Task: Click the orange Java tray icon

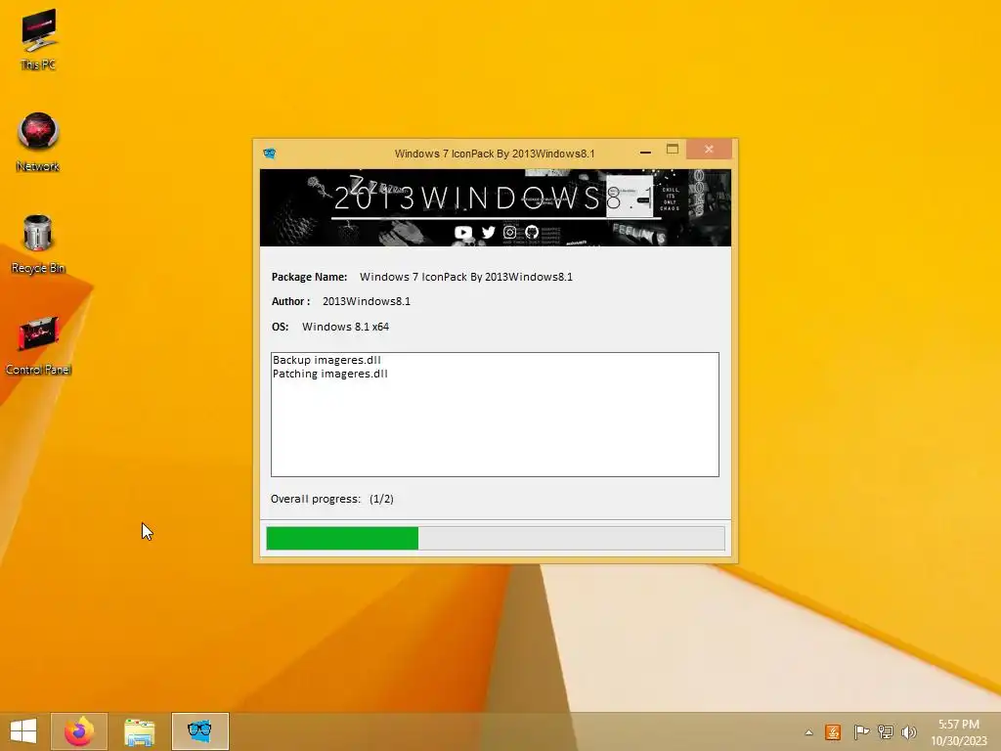Action: coord(833,731)
